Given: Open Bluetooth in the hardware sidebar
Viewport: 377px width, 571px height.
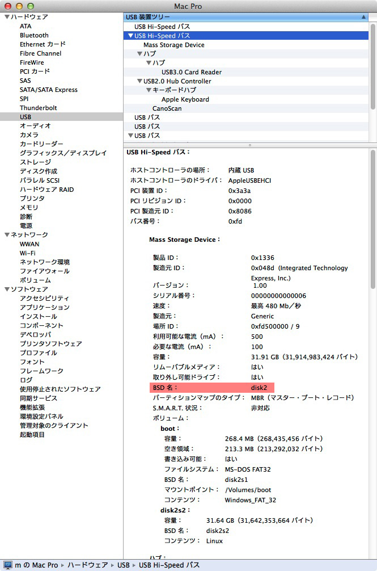Looking at the screenshot, I should tap(34, 35).
